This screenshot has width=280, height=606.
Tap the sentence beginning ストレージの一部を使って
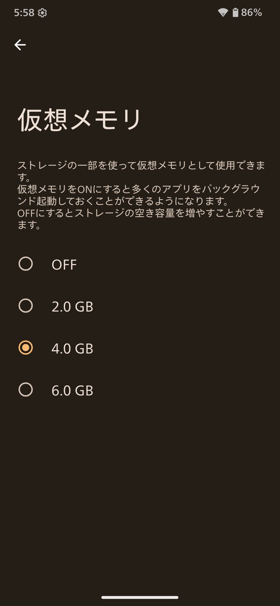[x=141, y=165]
